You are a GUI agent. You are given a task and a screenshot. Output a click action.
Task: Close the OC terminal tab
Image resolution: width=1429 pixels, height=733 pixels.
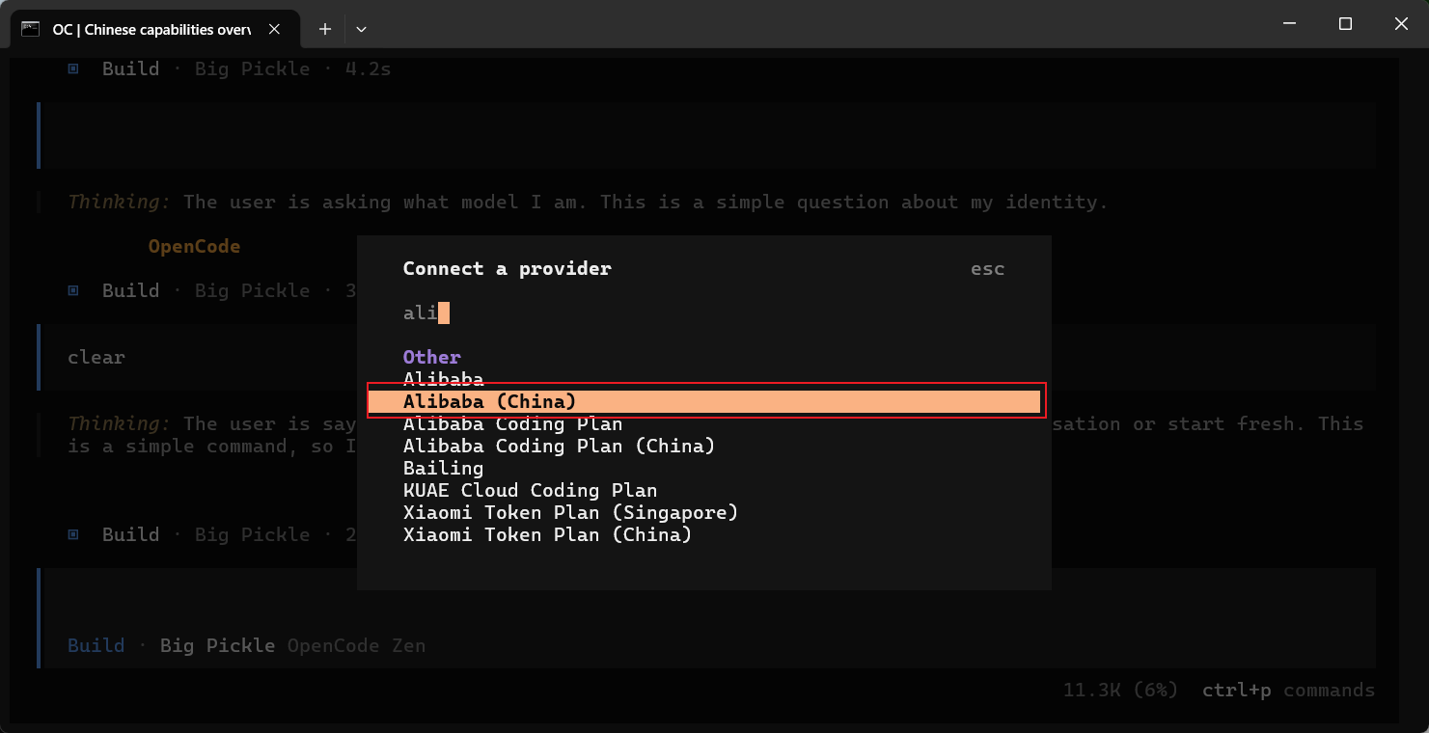pos(275,29)
